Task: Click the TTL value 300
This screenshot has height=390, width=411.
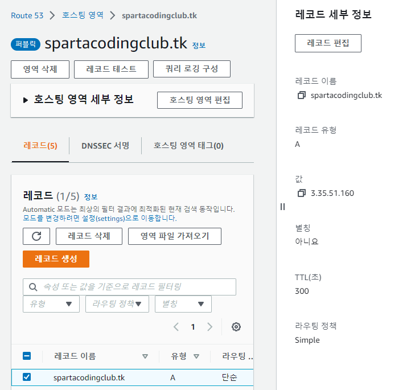Action: [302, 291]
